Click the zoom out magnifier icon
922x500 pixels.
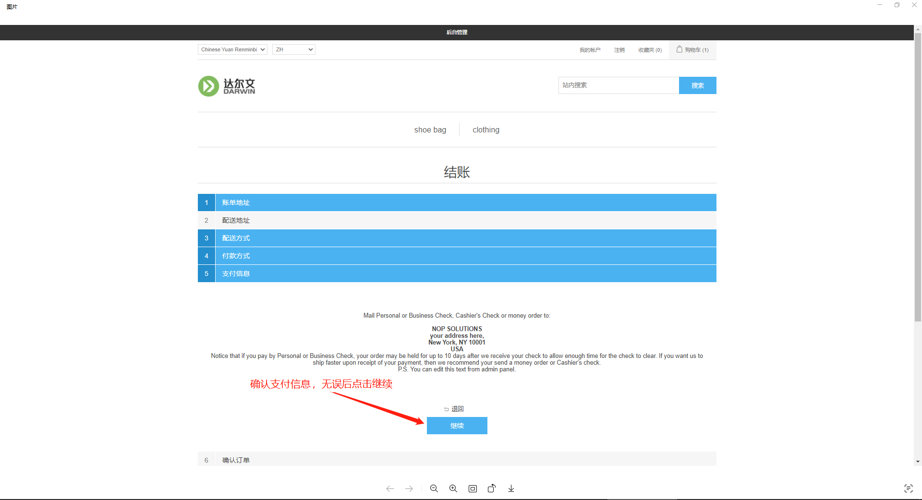pos(434,488)
